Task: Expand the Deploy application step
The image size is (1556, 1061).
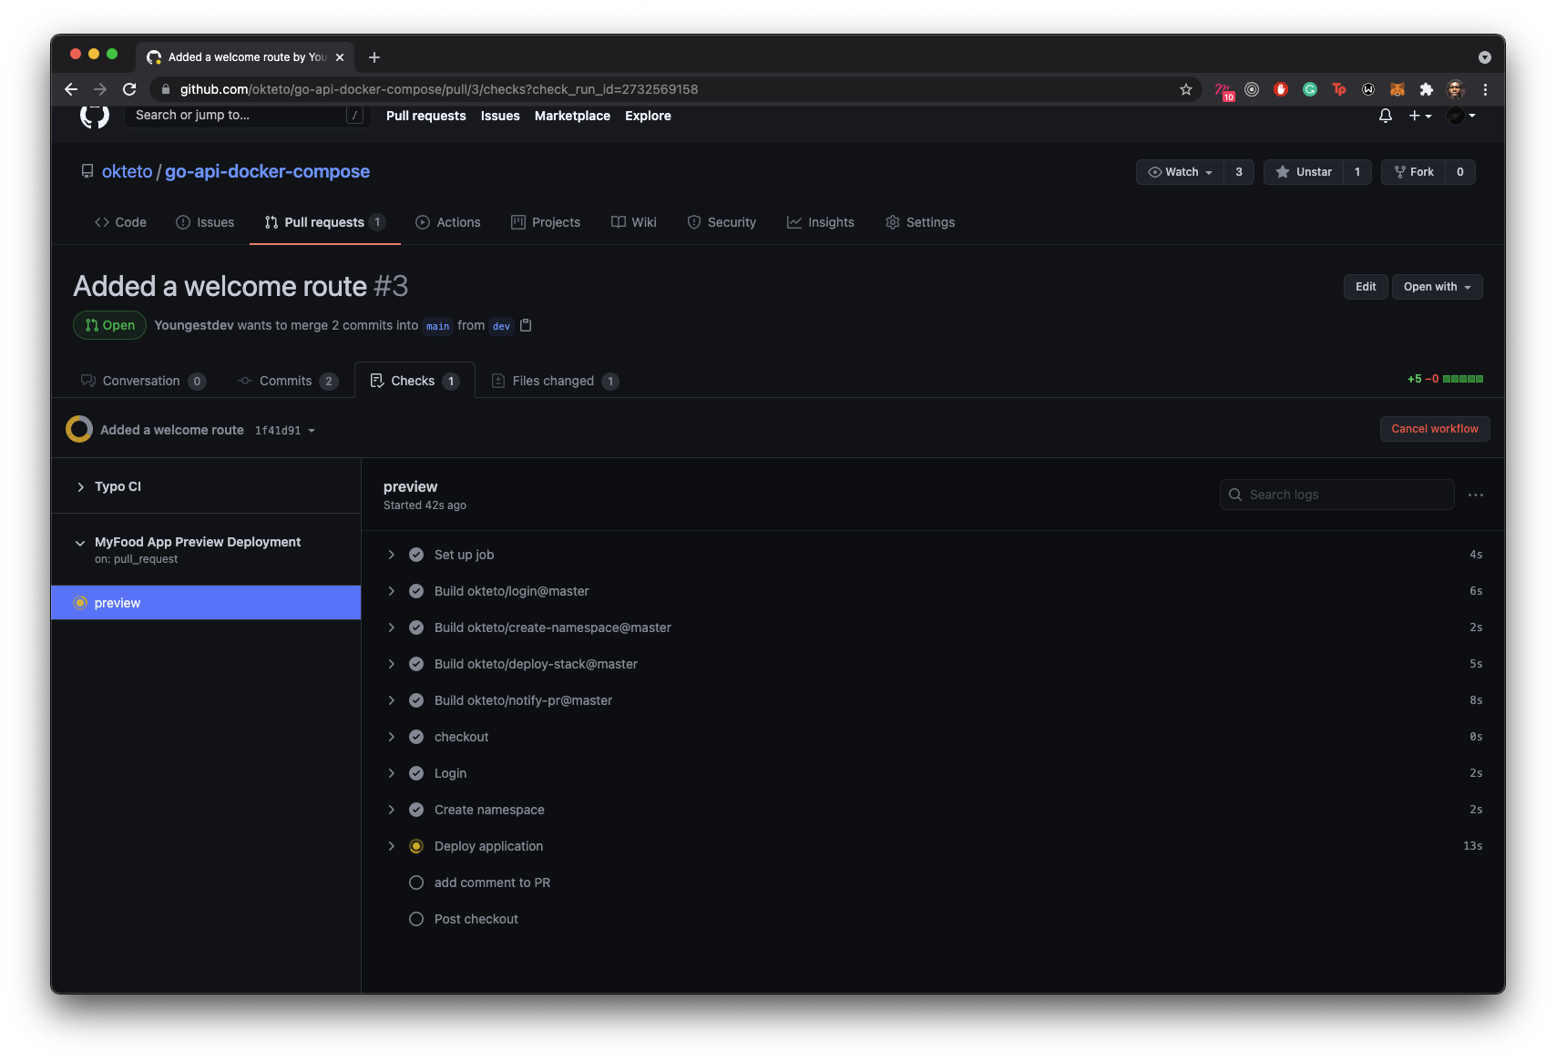Action: coord(392,846)
